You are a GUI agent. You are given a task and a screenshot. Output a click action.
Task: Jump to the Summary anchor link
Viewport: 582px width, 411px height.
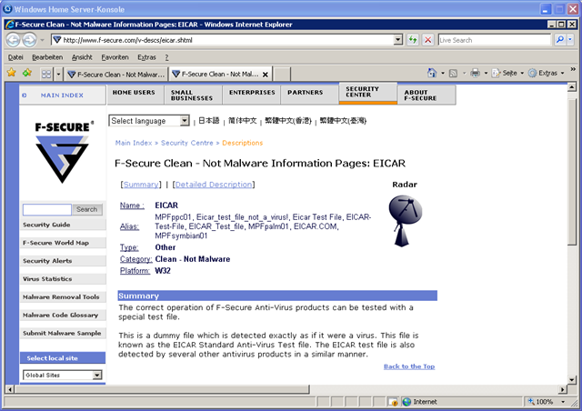141,185
